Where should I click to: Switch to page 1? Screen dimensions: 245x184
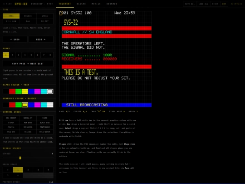pyautogui.click(x=6, y=55)
